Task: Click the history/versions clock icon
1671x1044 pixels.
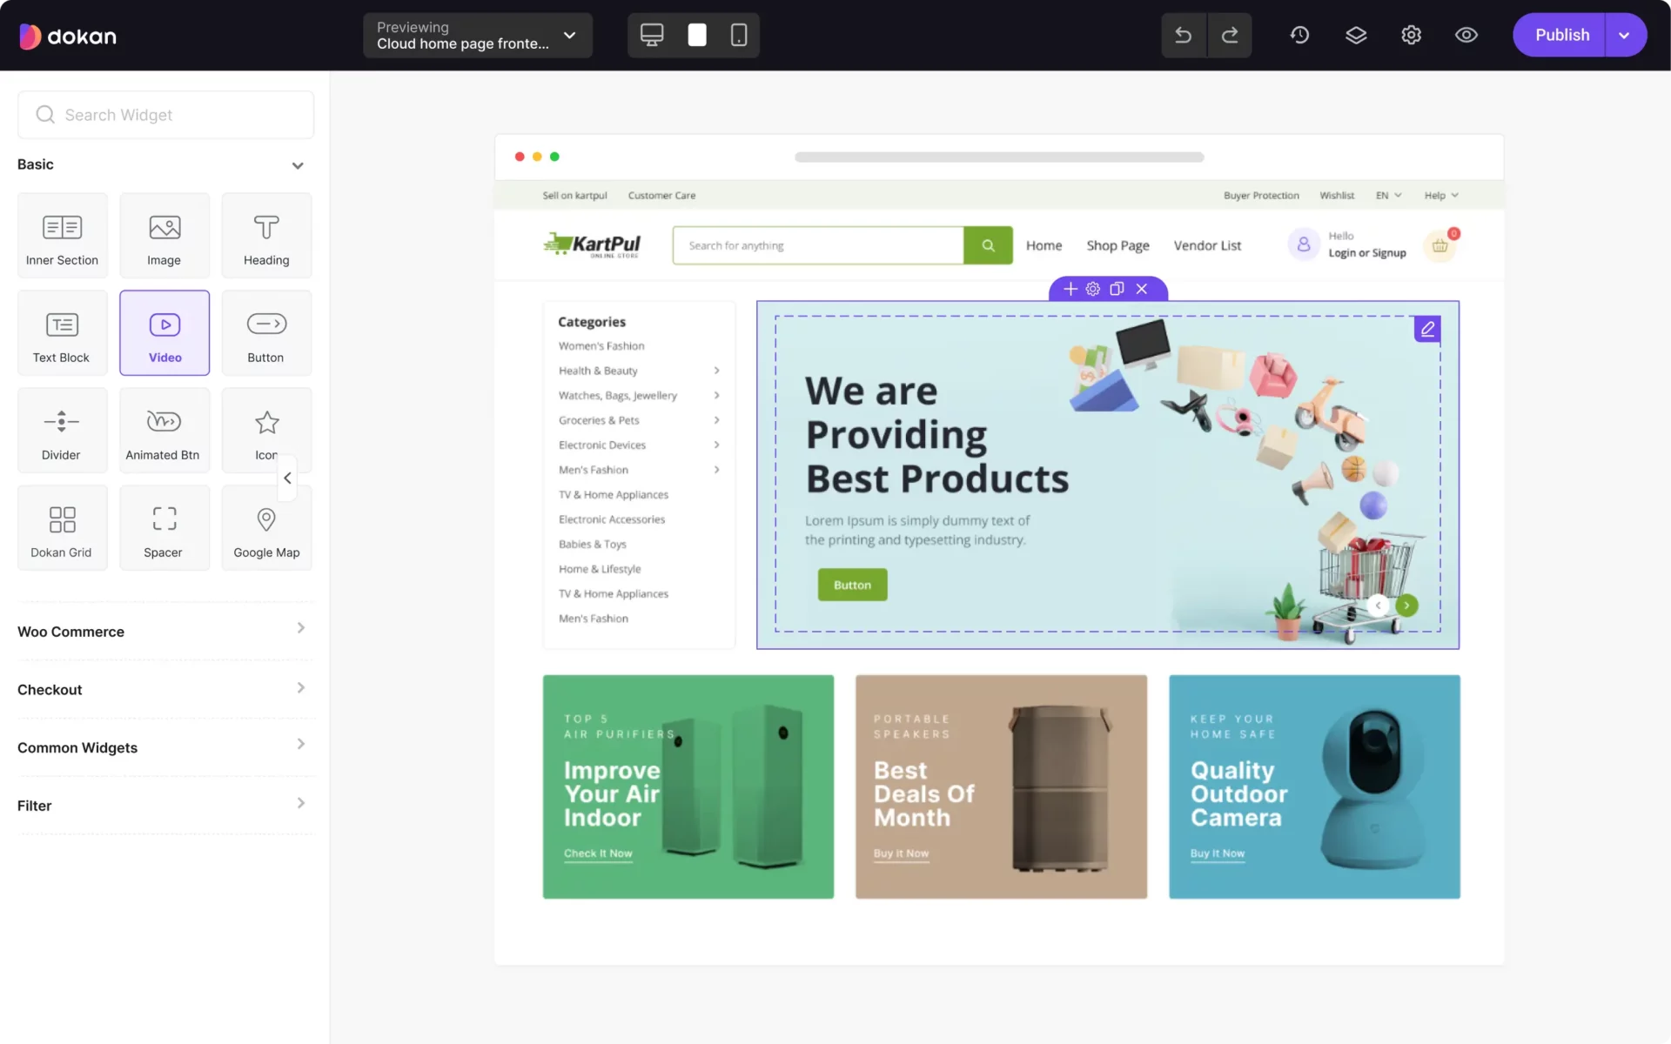Action: 1299,35
